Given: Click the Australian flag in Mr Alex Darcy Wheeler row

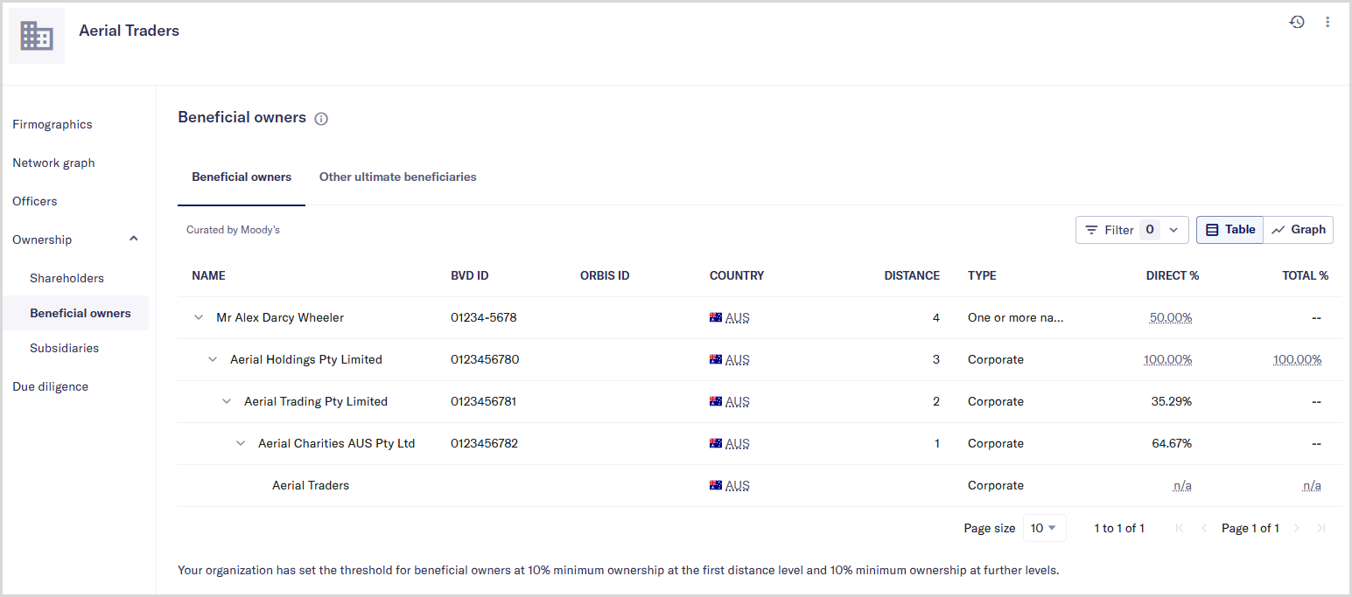Looking at the screenshot, I should pyautogui.click(x=716, y=317).
